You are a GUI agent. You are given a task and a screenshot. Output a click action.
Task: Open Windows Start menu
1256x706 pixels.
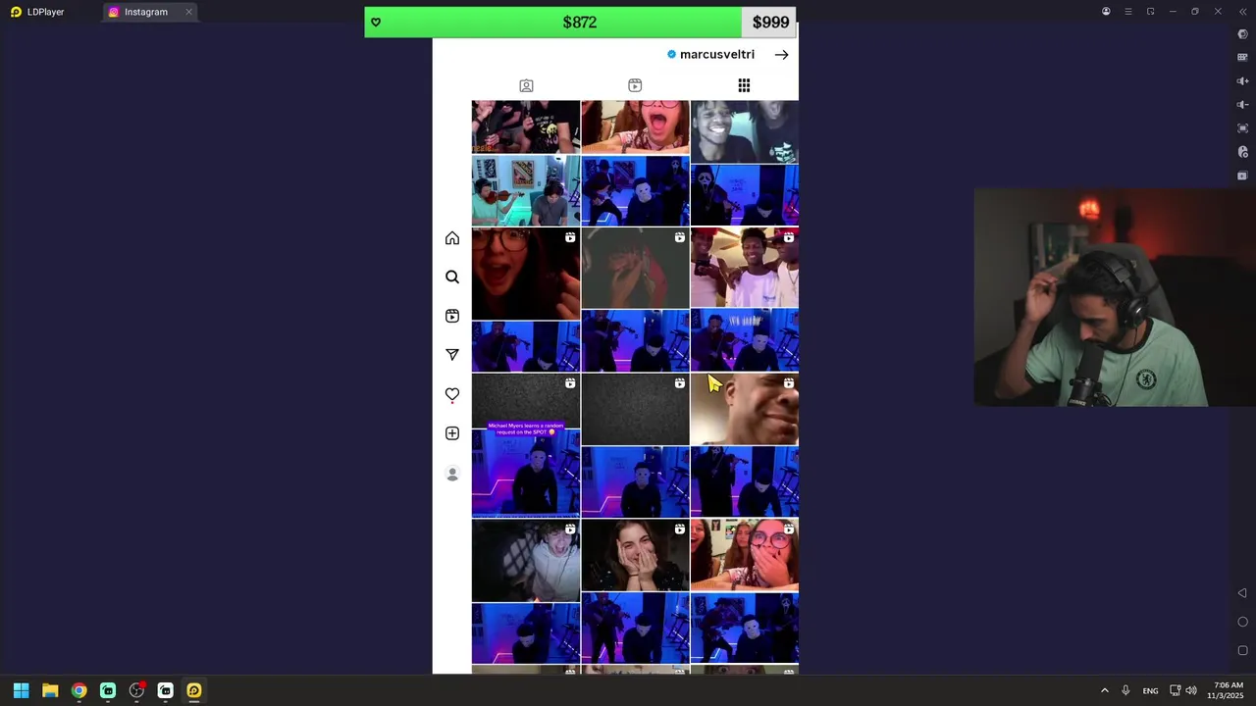pyautogui.click(x=21, y=690)
